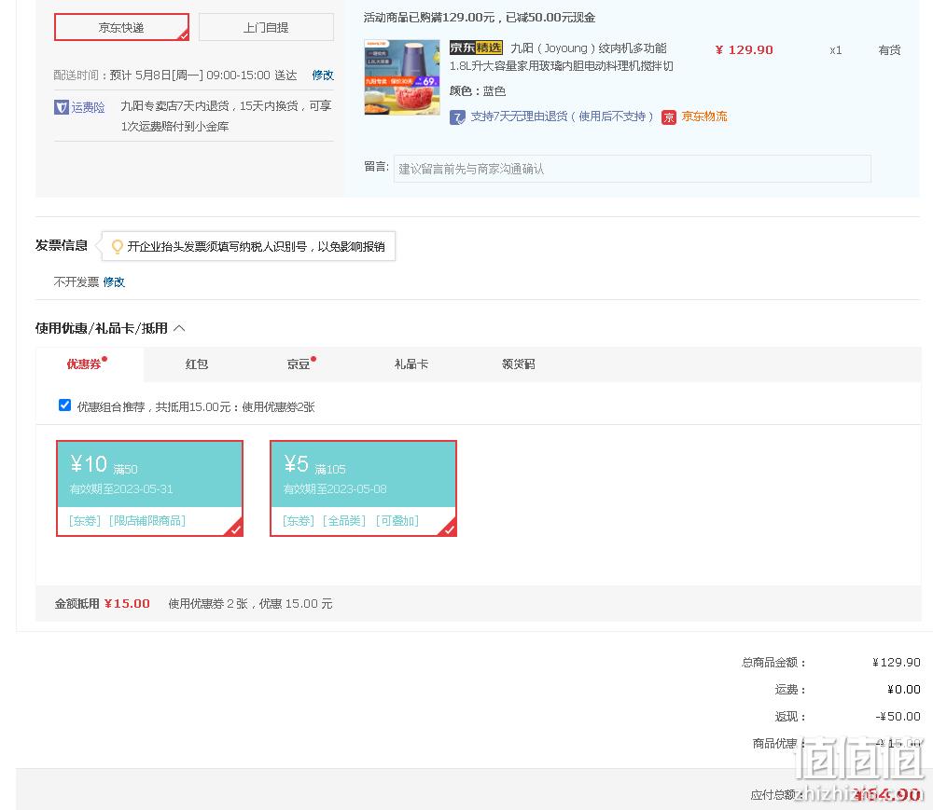Image resolution: width=933 pixels, height=810 pixels.
Task: Switch to the 红包 tab
Action: coord(197,364)
